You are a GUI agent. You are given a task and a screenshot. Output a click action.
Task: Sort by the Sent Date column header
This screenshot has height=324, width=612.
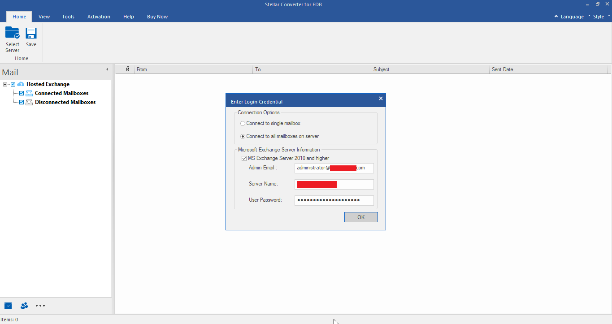tap(549, 69)
